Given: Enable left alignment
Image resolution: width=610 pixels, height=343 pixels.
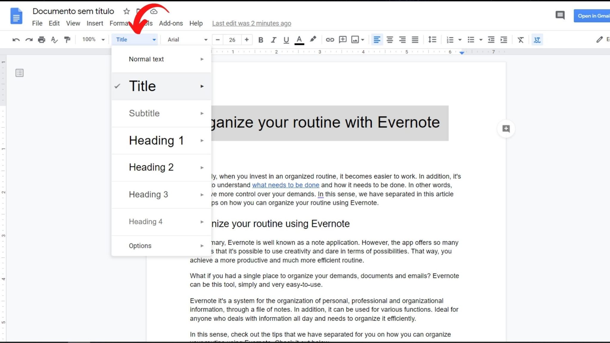Looking at the screenshot, I should tap(377, 40).
